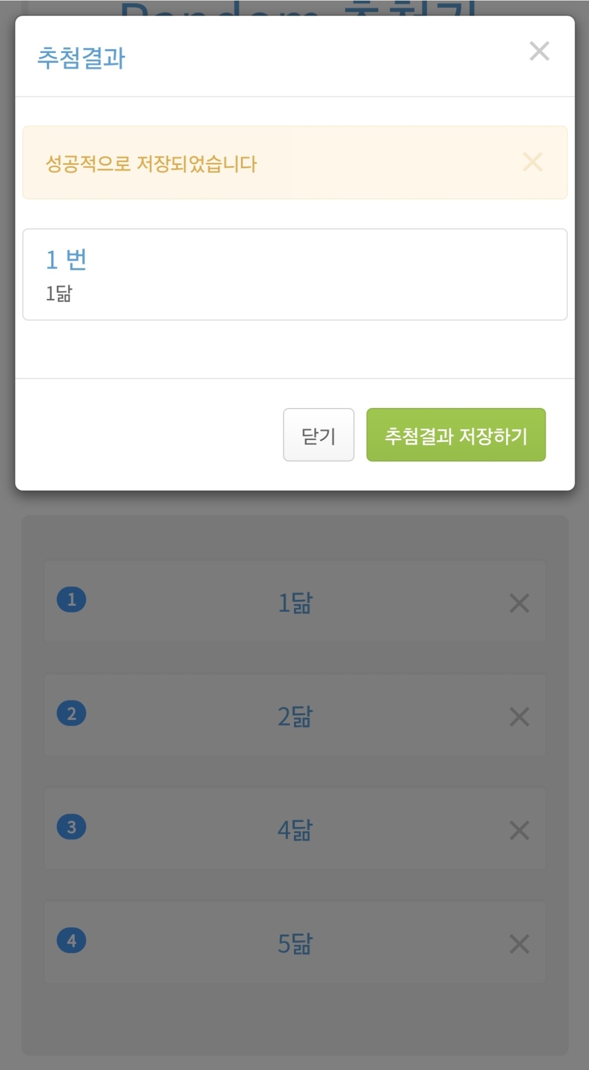Click the 1 번 result heading
The image size is (589, 1070).
click(x=66, y=260)
